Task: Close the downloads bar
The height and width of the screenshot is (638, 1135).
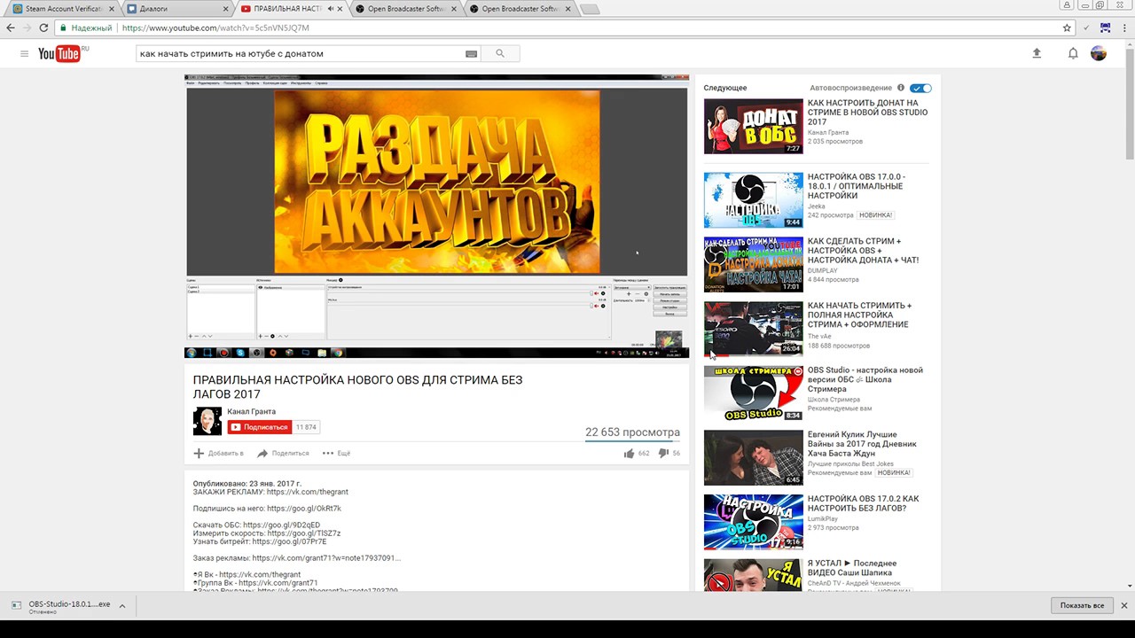Action: (1123, 605)
